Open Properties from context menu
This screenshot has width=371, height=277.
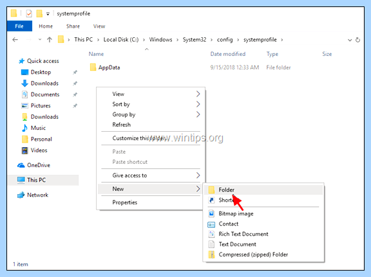pos(151,202)
